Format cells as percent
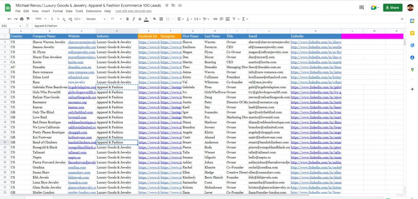Screen dimensions: 418x199 pyautogui.click(x=58, y=19)
